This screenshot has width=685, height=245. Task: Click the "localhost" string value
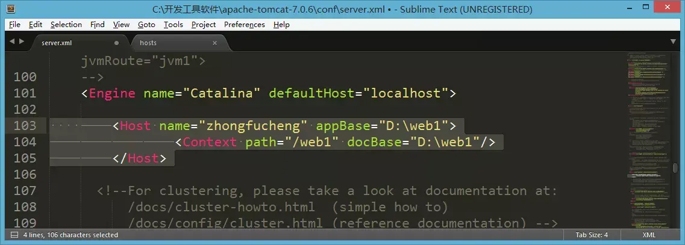point(406,93)
